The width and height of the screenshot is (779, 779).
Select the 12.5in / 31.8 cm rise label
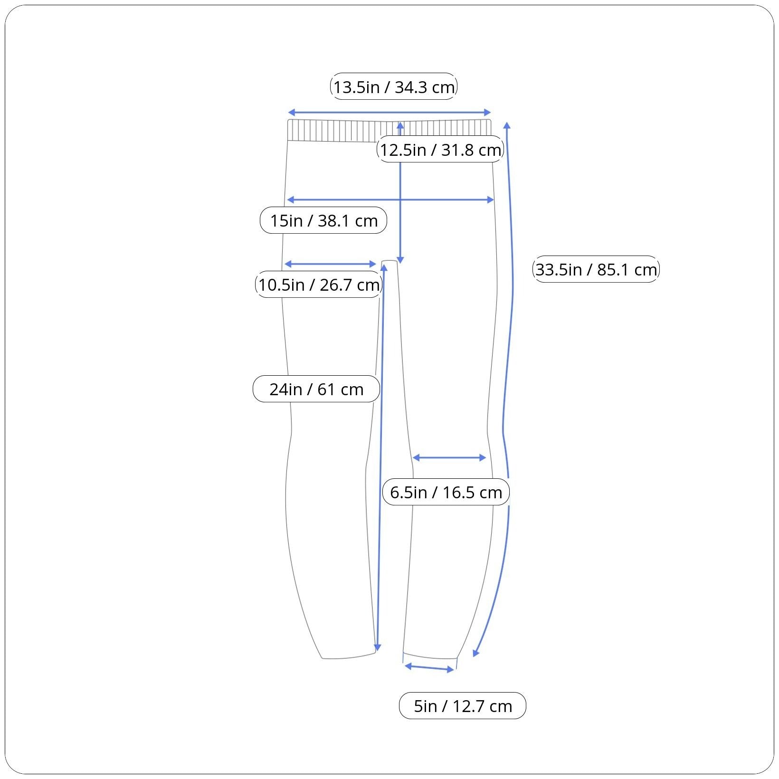[440, 149]
